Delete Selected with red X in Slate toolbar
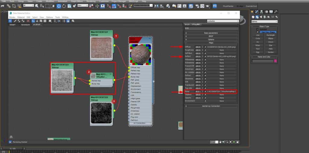This screenshot has width=309, height=153. [x=28, y=21]
